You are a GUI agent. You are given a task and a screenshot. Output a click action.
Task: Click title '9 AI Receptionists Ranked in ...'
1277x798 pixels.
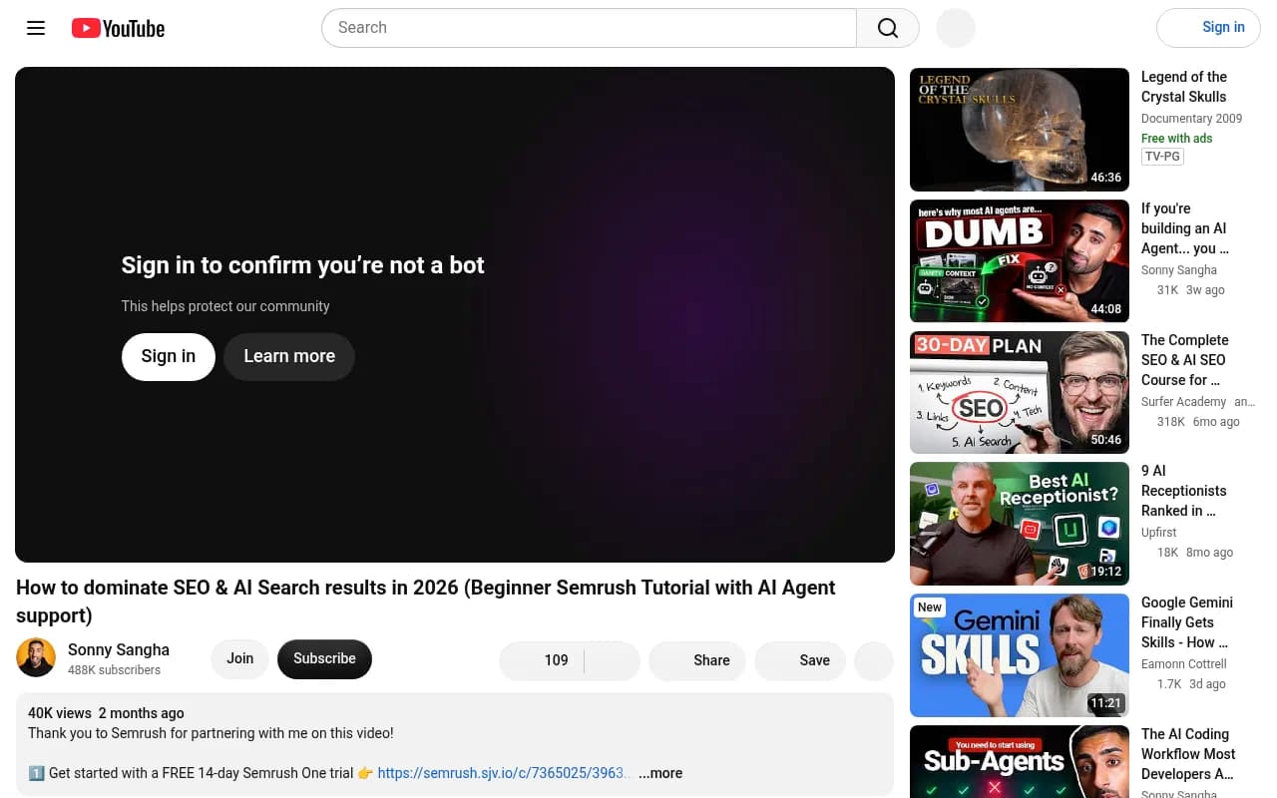[1184, 491]
